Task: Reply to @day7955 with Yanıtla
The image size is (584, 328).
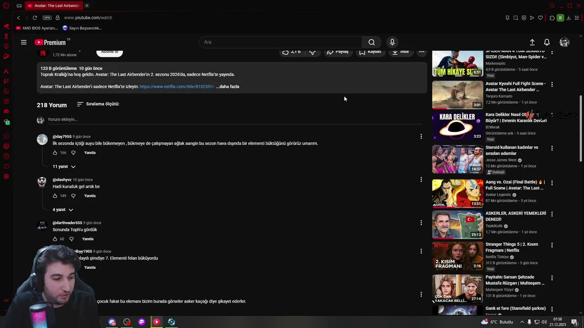Action: pos(90,153)
